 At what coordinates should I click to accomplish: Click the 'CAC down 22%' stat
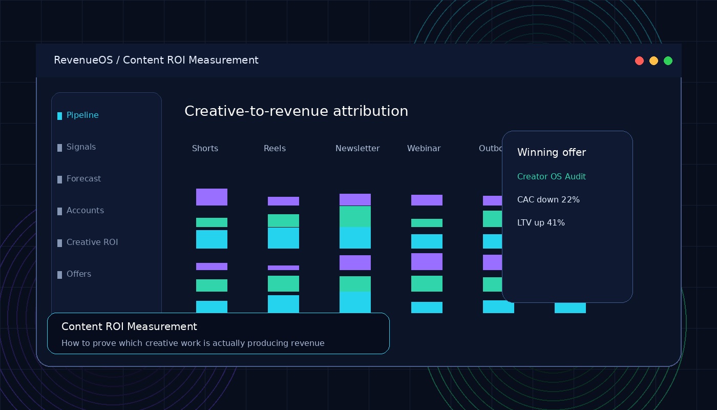point(549,199)
